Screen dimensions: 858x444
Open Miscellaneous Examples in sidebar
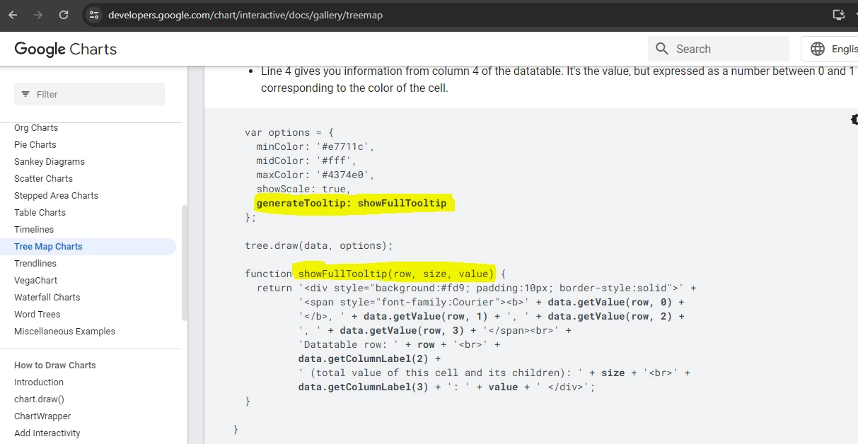point(64,332)
